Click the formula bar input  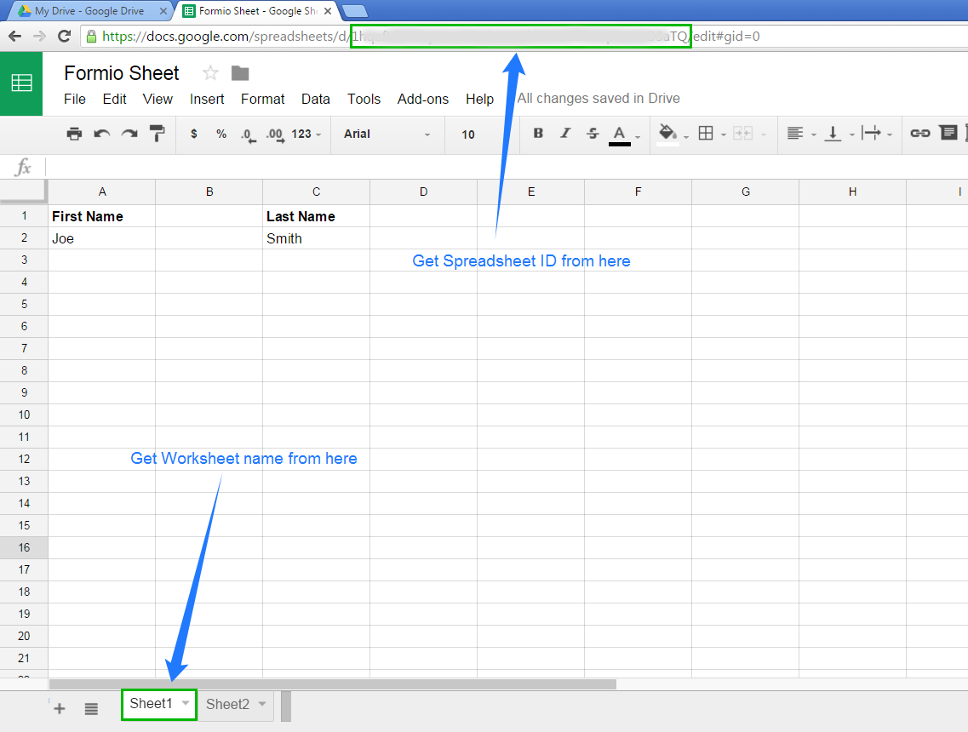pos(507,167)
